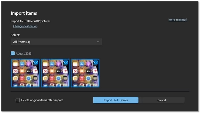Click the Music icon in third thumbnail
The width and height of the screenshot is (200, 113).
point(81,79)
